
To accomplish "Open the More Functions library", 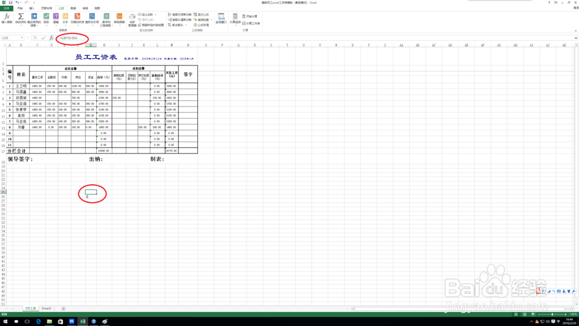I will (x=119, y=19).
